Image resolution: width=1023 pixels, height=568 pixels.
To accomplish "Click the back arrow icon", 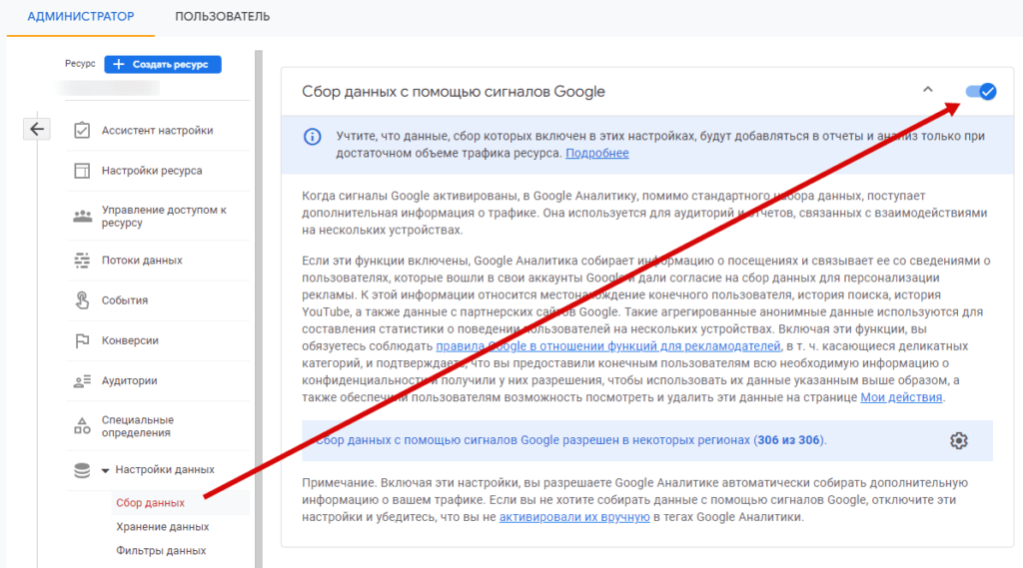I will click(37, 129).
